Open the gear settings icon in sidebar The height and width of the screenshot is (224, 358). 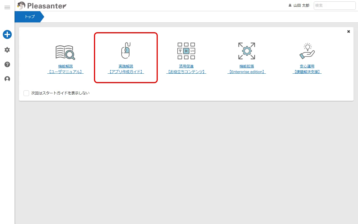click(x=7, y=50)
